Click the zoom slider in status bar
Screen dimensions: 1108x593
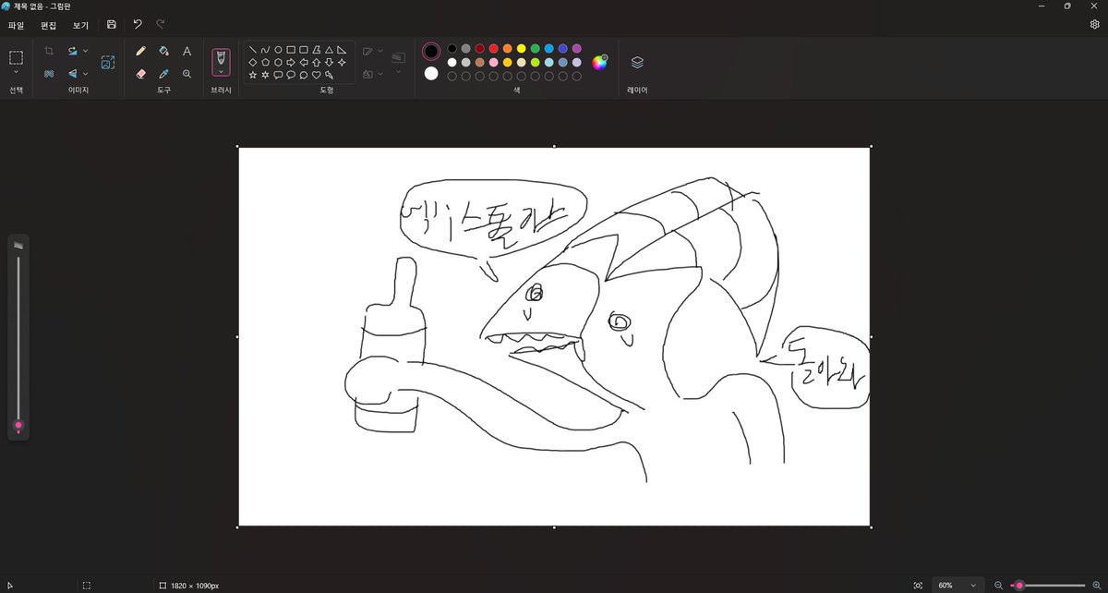coord(1048,586)
